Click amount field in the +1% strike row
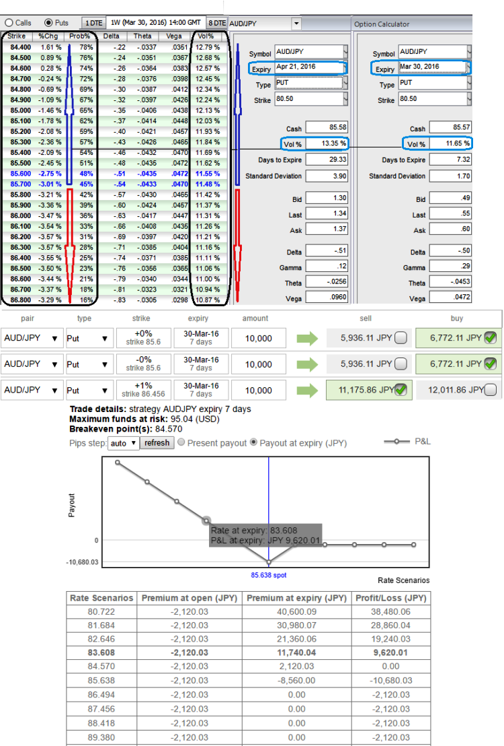The width and height of the screenshot is (504, 746). pyautogui.click(x=259, y=391)
